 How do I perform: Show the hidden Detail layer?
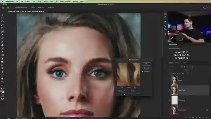coord(169,80)
